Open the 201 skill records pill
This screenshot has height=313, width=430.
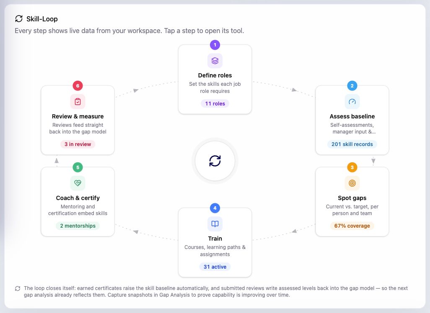(352, 144)
